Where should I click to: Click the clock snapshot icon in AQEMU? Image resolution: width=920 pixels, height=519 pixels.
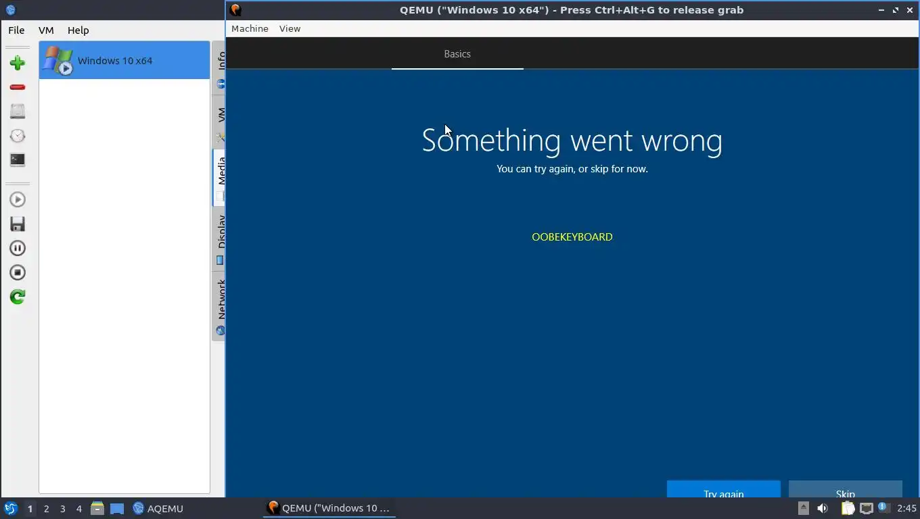click(x=18, y=136)
